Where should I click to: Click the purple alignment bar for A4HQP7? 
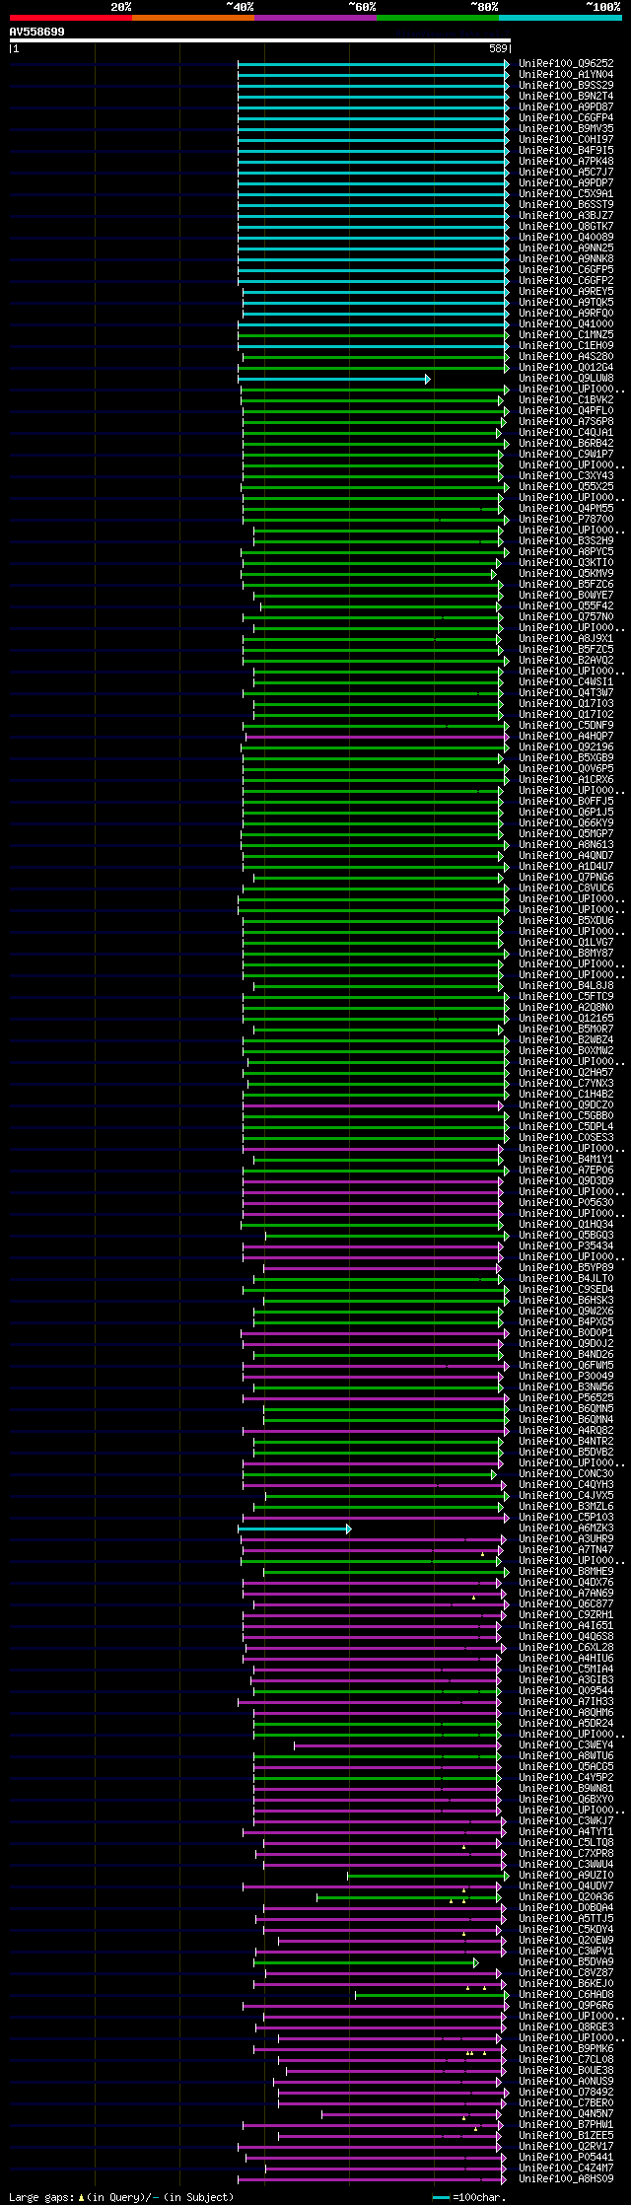click(x=378, y=737)
